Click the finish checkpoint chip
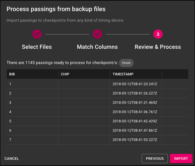 click(126, 63)
